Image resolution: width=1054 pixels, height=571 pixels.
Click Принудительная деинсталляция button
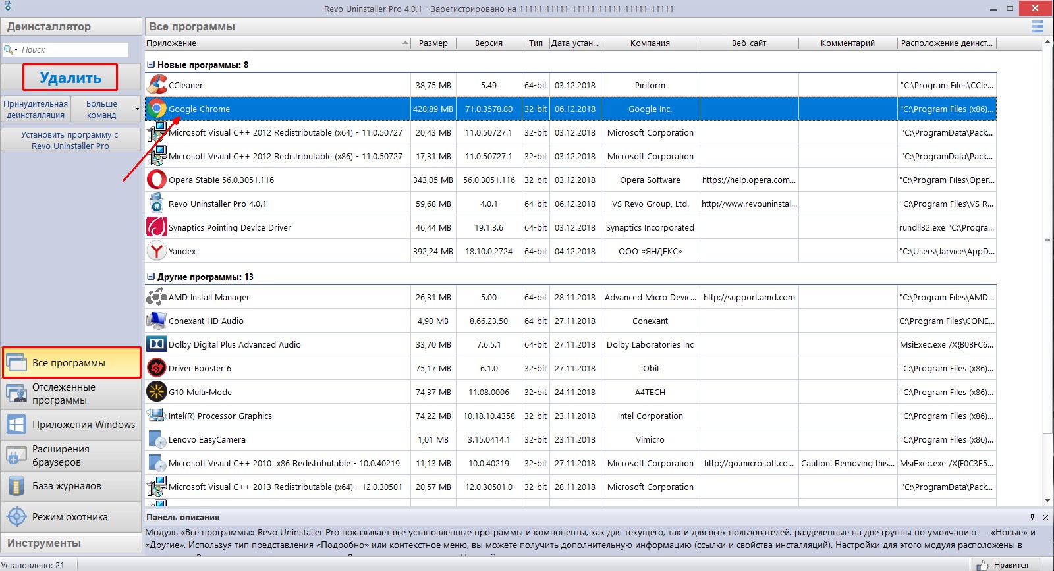(x=36, y=109)
